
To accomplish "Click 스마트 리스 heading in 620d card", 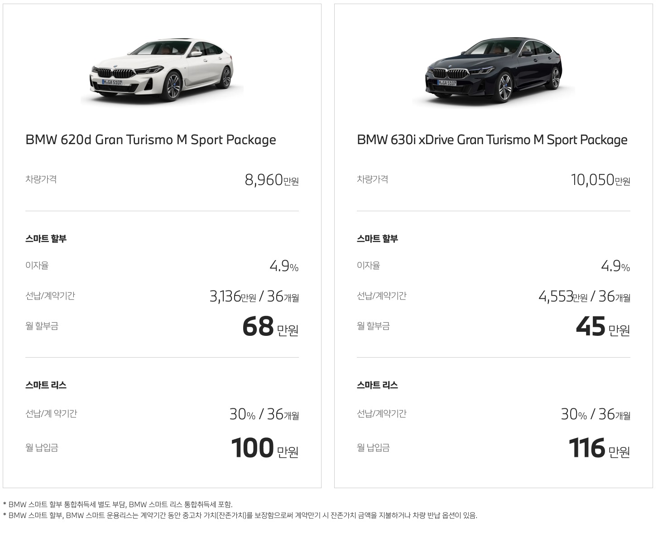I will point(46,385).
